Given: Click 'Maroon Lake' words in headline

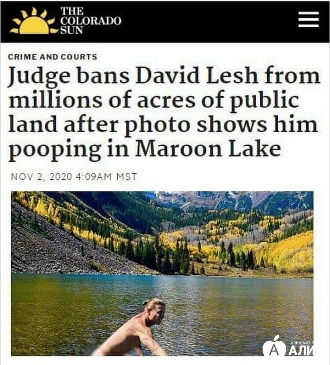Looking at the screenshot, I should click(208, 148).
